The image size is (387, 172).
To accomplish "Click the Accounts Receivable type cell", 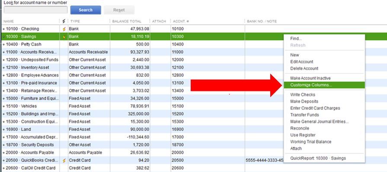I will point(88,52).
